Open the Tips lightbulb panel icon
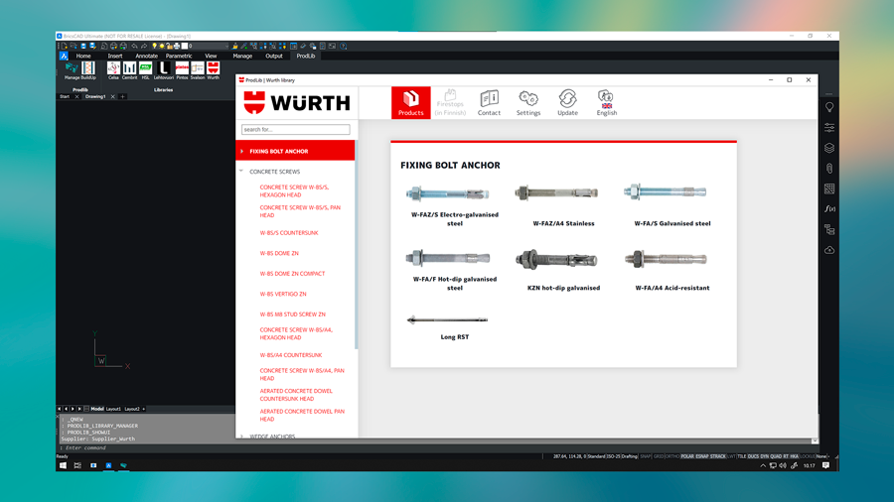Viewport: 894px width, 502px height. (x=829, y=107)
